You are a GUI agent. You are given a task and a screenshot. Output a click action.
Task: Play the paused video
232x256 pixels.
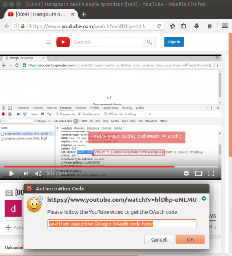pos(12,173)
